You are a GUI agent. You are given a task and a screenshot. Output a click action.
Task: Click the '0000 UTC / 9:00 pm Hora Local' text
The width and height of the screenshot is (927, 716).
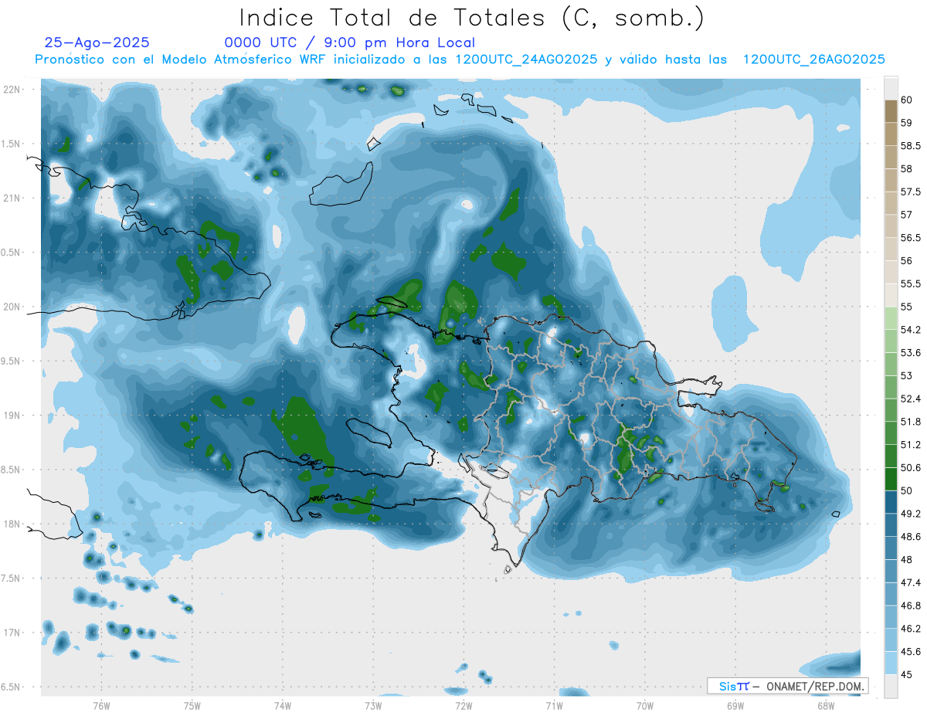click(x=350, y=42)
